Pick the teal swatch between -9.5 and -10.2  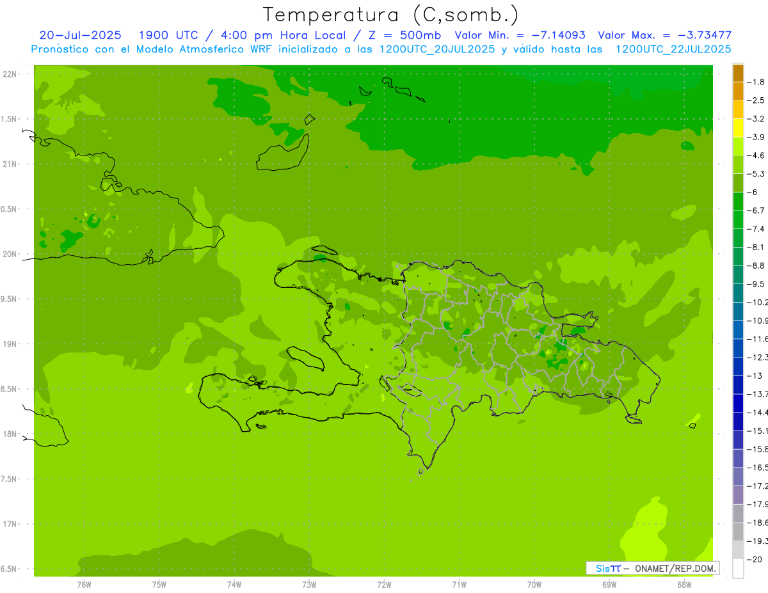[x=738, y=293]
